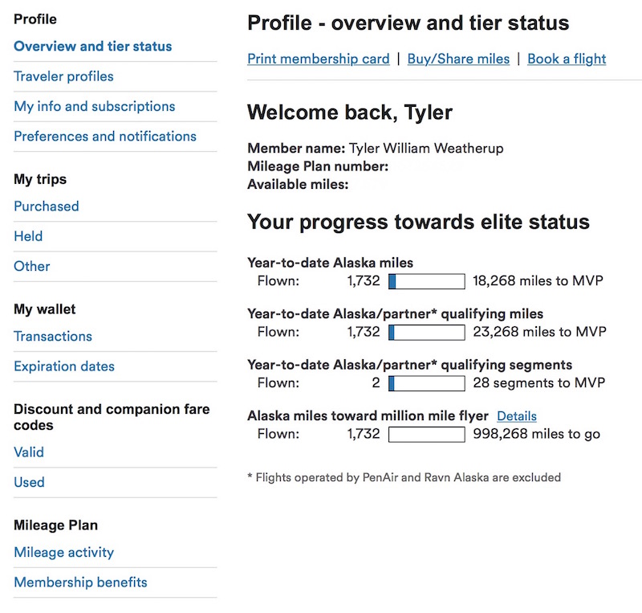Open Overview and tier status page

(93, 47)
